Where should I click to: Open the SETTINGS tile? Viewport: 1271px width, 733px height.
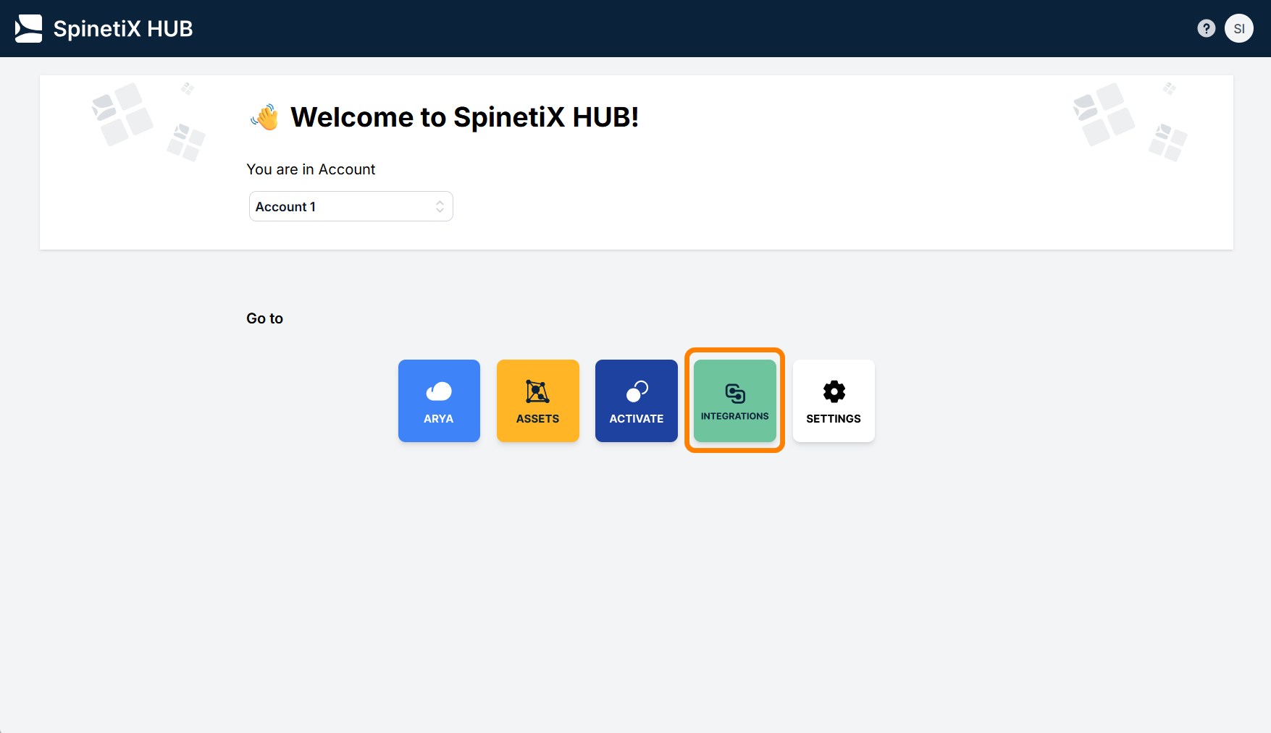[x=834, y=401]
